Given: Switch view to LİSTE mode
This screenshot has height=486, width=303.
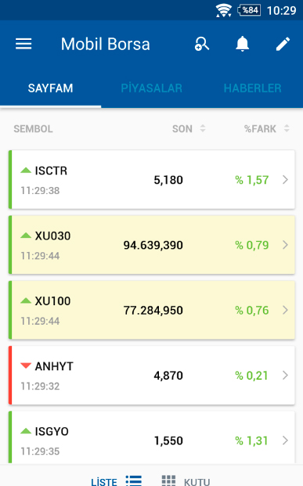Looking at the screenshot, I should click(x=104, y=481).
